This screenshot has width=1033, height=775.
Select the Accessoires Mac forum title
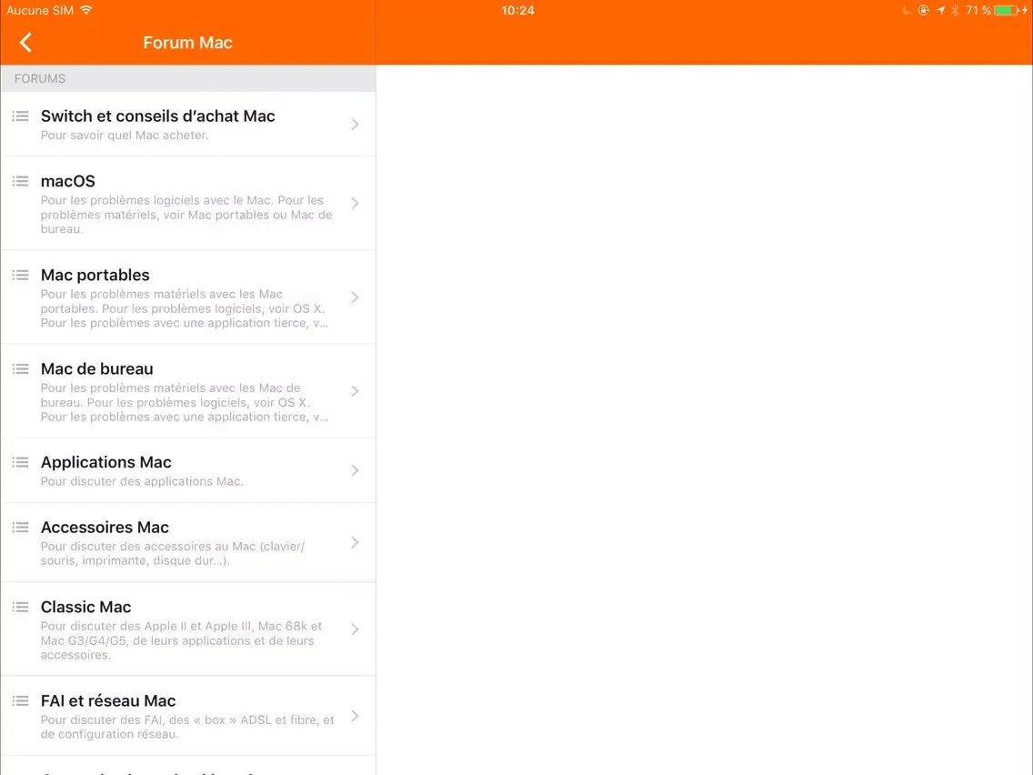pos(105,528)
